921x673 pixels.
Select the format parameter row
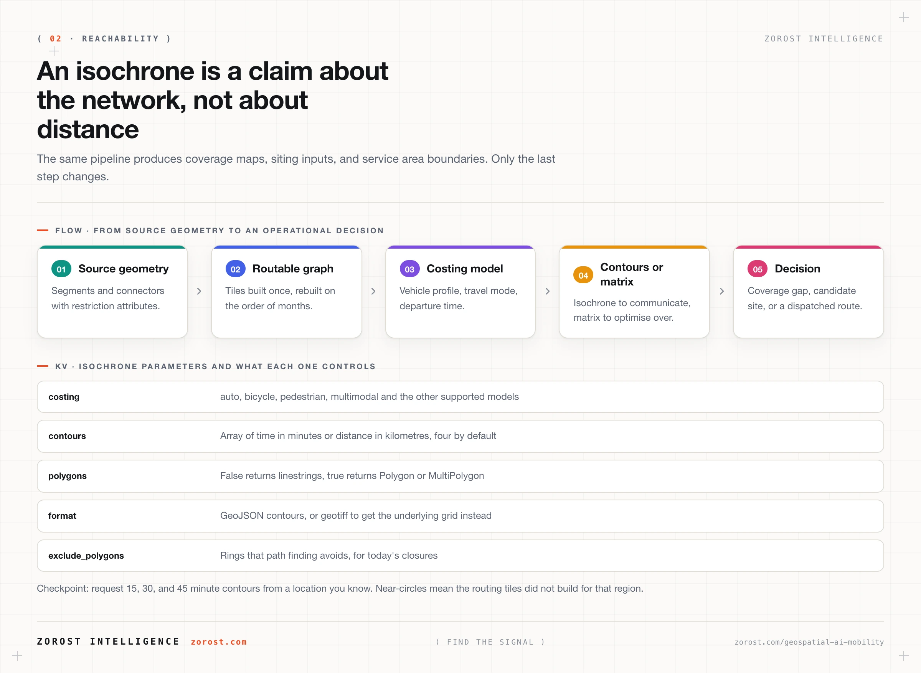(x=460, y=516)
